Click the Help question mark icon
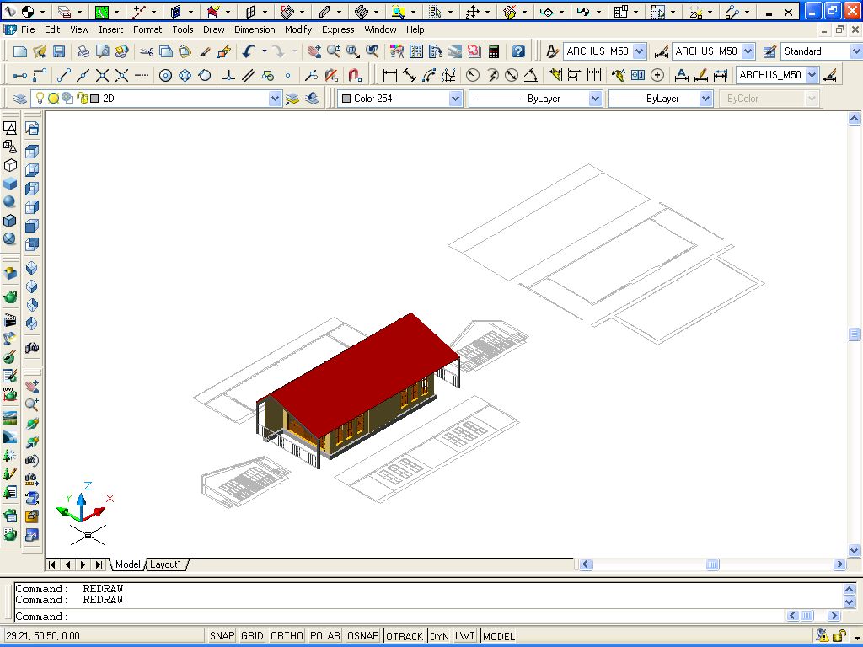Image resolution: width=863 pixels, height=647 pixels. [x=518, y=51]
